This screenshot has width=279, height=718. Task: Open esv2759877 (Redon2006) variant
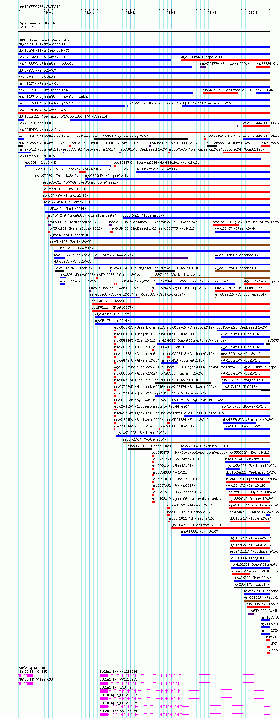coord(39,77)
